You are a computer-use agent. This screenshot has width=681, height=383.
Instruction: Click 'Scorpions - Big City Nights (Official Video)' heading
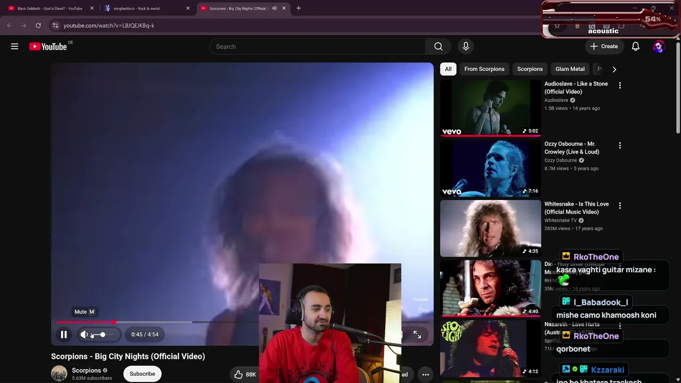pos(128,356)
